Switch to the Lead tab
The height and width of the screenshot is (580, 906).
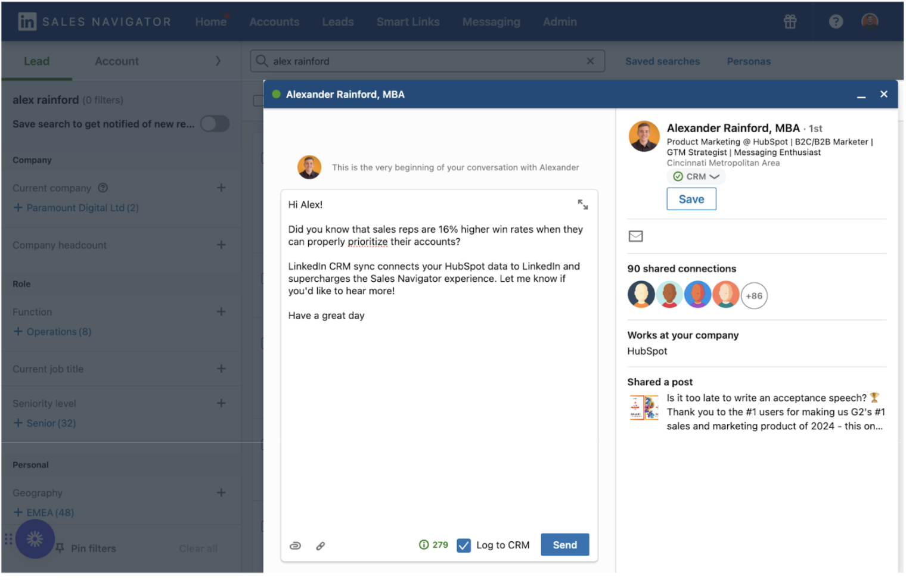click(x=37, y=61)
